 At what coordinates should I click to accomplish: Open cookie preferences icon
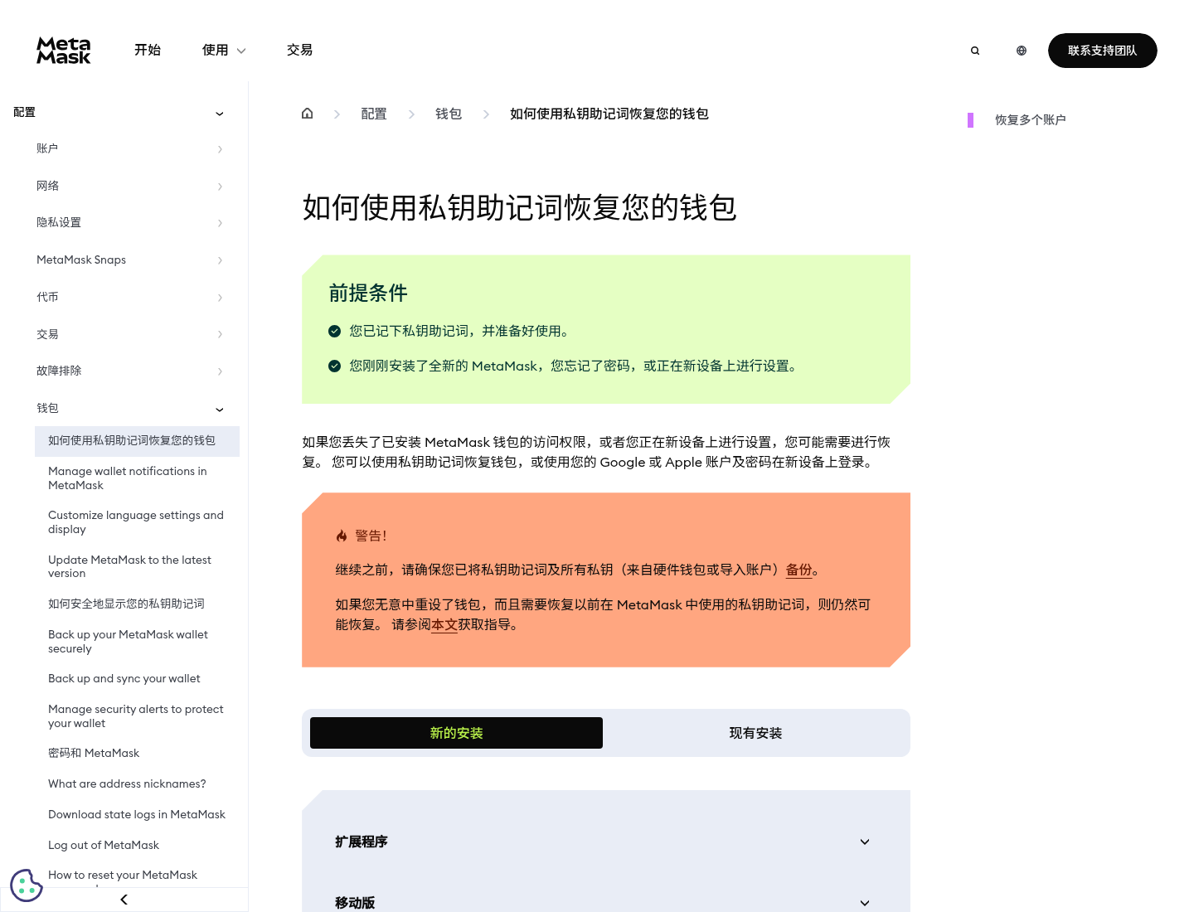coord(27,885)
